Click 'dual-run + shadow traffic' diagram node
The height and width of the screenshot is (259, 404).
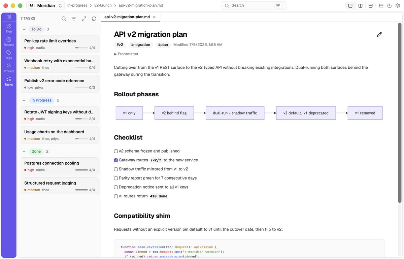click(235, 113)
